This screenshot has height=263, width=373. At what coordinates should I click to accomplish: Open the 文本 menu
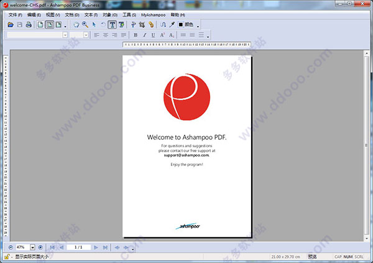pyautogui.click(x=91, y=15)
